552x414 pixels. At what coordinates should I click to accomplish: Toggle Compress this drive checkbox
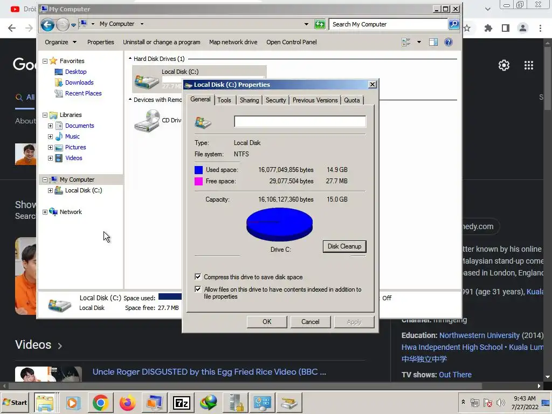198,277
